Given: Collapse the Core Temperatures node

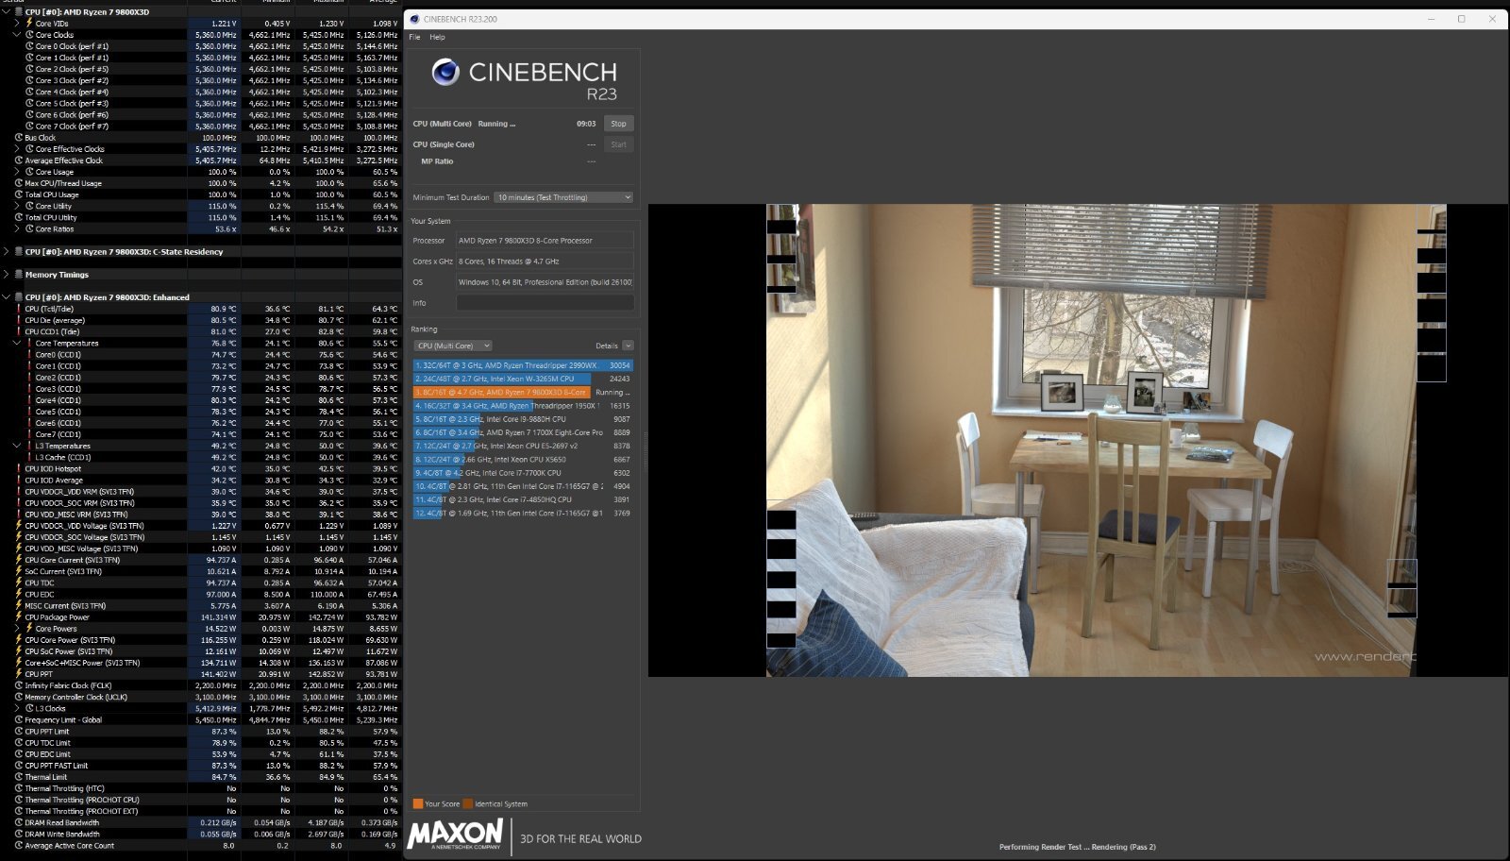Looking at the screenshot, I should [17, 343].
